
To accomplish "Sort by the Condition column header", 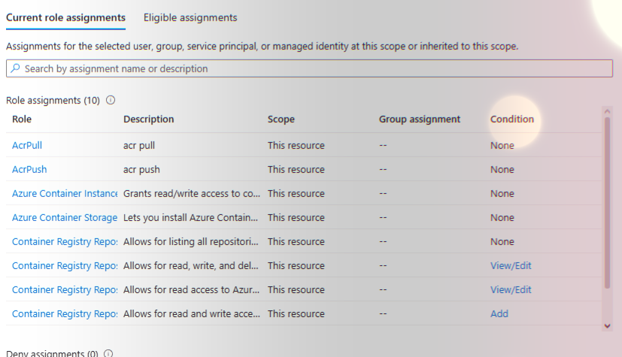I will coord(512,119).
